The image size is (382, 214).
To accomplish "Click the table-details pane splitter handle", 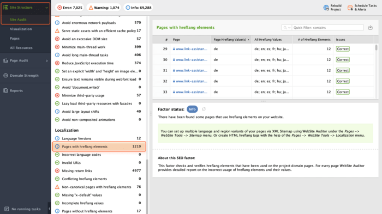I will [x=264, y=101].
